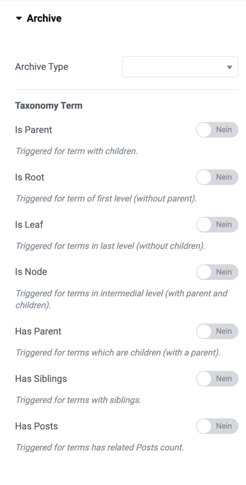Click the Archive Type label
This screenshot has height=485, width=246.
coord(42,67)
